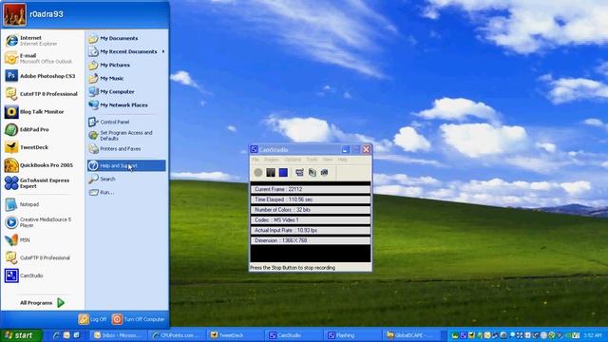Open MSN
The height and width of the screenshot is (342, 608).
click(x=42, y=240)
